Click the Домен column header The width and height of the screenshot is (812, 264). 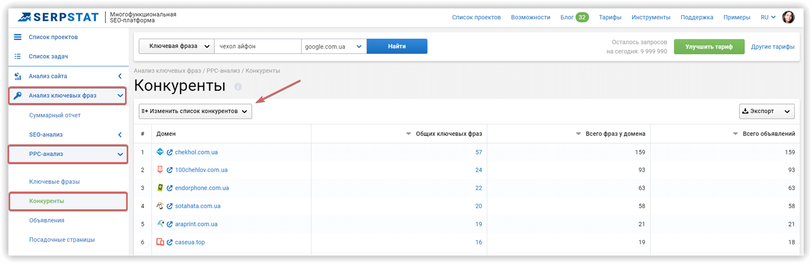(x=166, y=134)
